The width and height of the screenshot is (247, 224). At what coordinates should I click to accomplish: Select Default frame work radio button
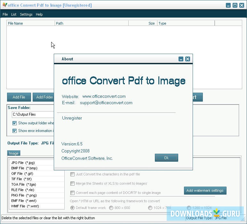(72, 208)
